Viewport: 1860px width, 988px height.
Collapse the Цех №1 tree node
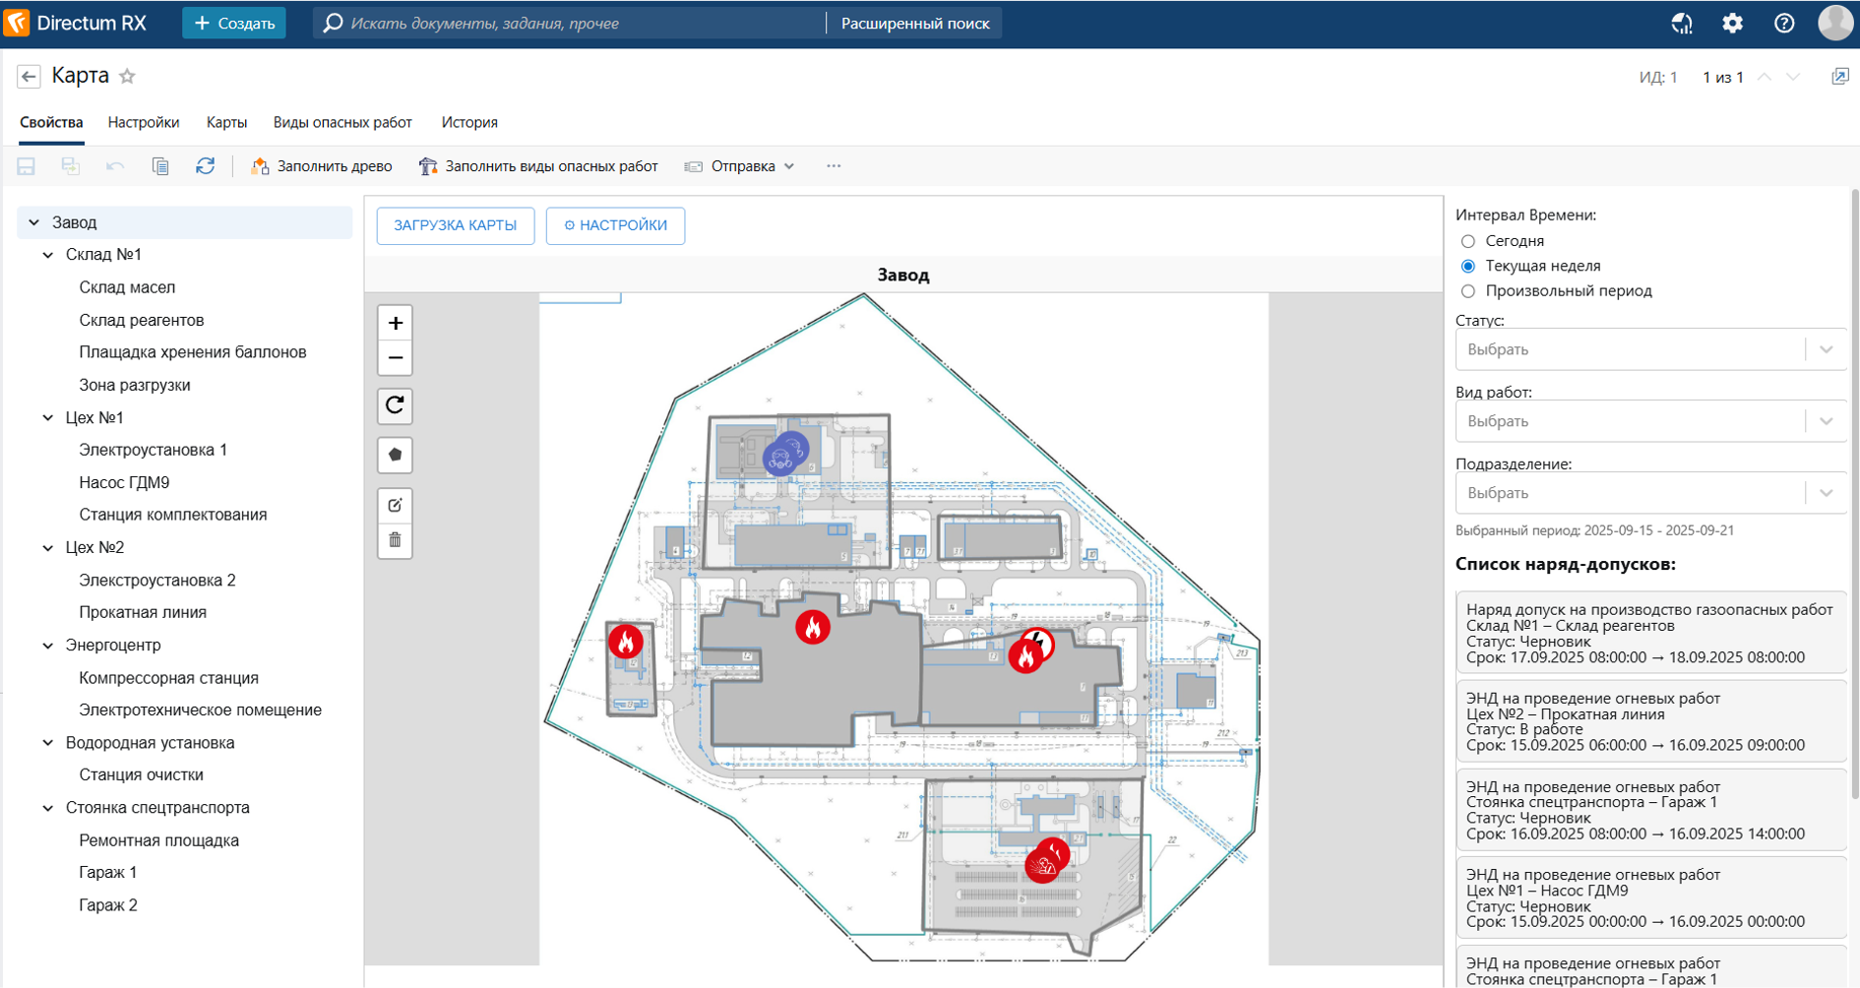48,418
